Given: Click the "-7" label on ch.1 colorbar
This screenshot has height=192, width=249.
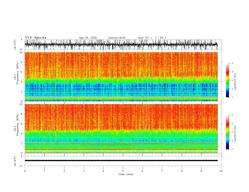Looking at the screenshot, I should pos(232,97).
